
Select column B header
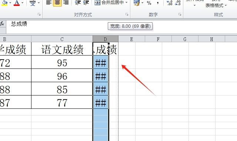point(16,39)
